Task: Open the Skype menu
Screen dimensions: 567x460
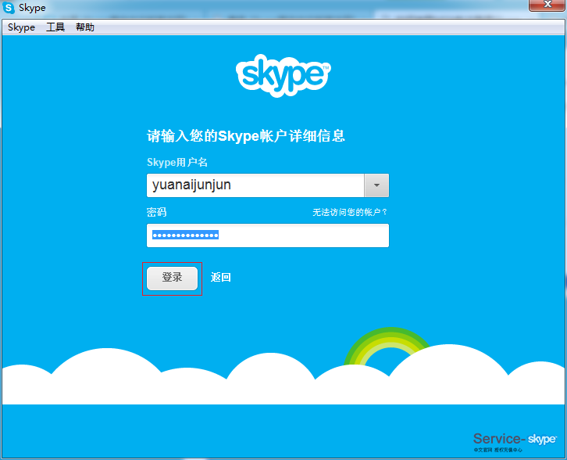Action: (x=21, y=27)
